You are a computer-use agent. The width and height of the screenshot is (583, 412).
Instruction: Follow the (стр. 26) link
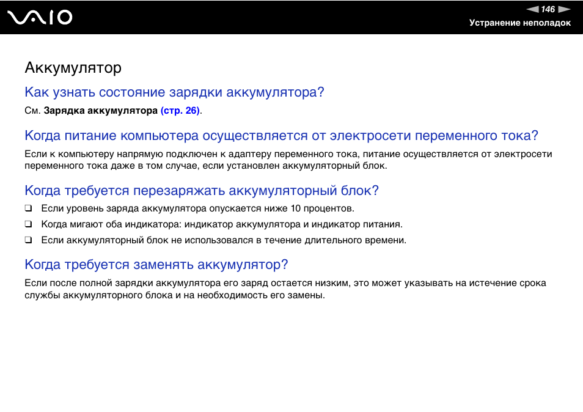click(179, 111)
